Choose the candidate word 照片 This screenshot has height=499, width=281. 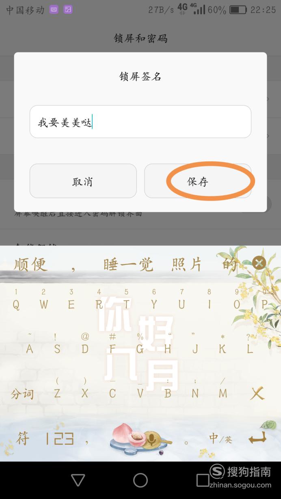click(187, 264)
